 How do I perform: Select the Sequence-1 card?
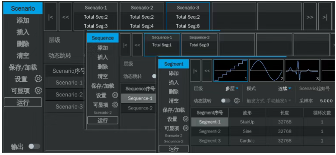[162, 45]
